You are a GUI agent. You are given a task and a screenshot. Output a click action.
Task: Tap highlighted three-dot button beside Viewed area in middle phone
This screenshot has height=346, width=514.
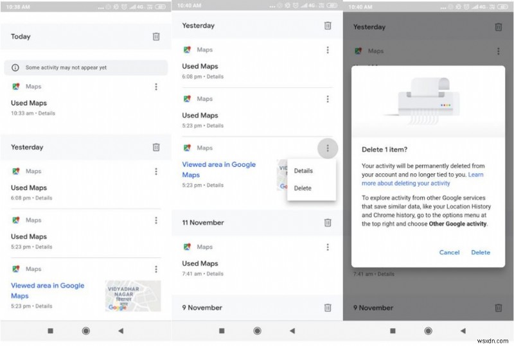[x=328, y=148]
